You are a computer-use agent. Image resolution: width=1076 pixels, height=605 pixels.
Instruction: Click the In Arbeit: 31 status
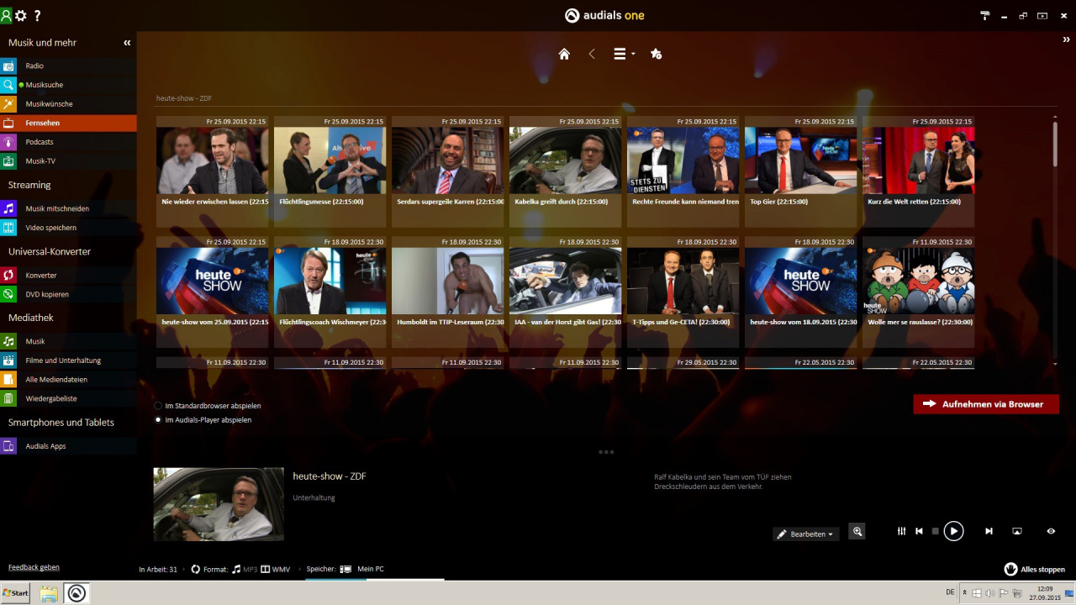158,569
